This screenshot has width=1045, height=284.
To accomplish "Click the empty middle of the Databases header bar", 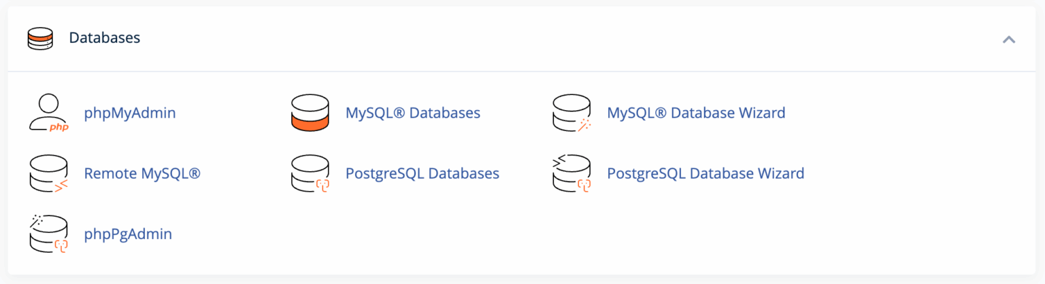I will pos(544,39).
